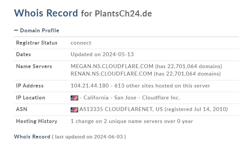Screen dimensions: 239x142
Task: Click the IP address 104.21.44.180
Action: click(90, 86)
